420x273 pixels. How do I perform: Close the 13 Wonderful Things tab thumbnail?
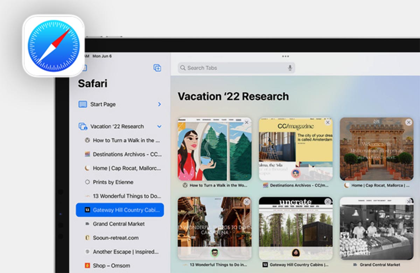click(247, 202)
